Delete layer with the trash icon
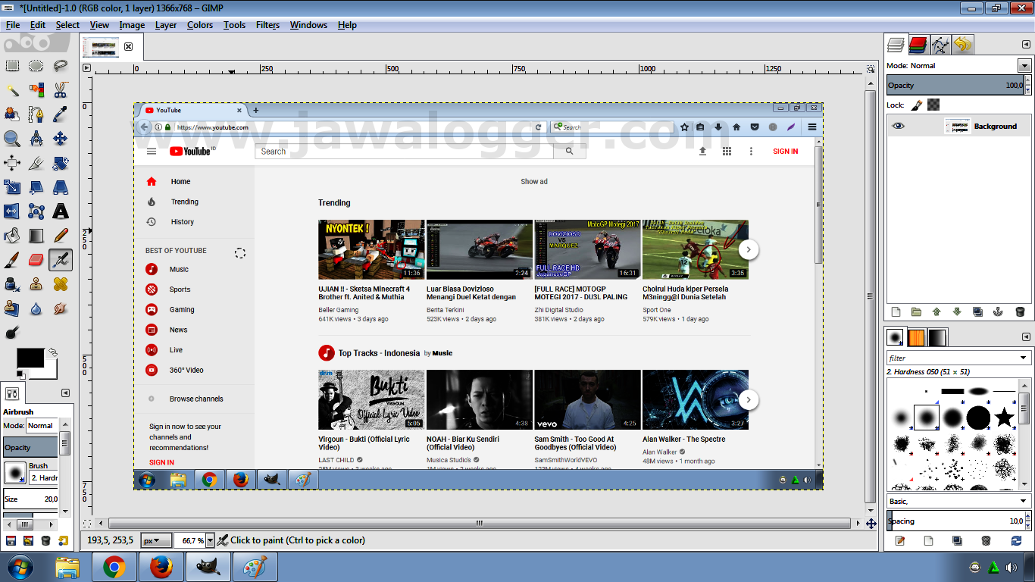The height and width of the screenshot is (582, 1035). coord(1019,311)
